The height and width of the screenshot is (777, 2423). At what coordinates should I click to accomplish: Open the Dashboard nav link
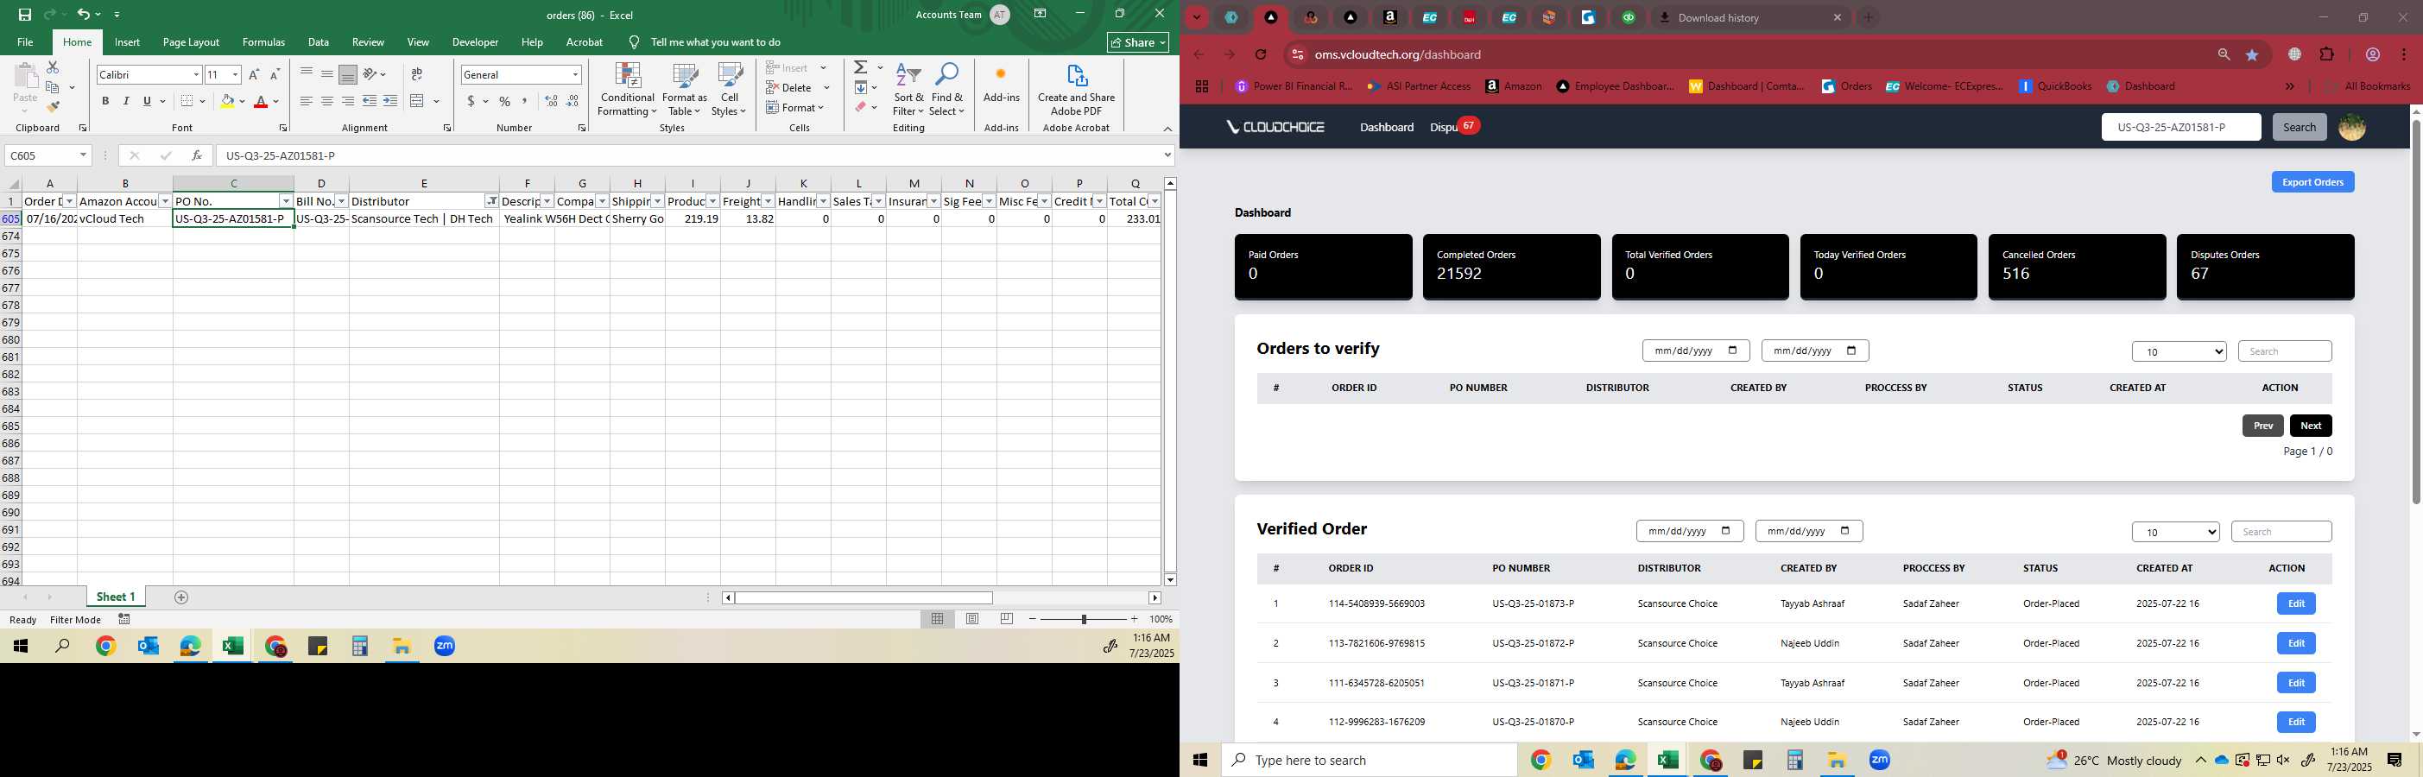1387,127
